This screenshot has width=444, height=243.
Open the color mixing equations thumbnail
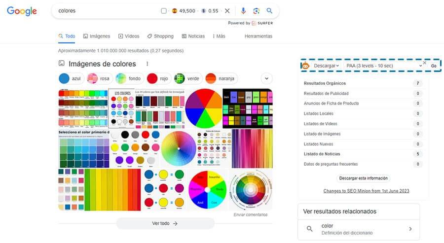[x=164, y=190]
